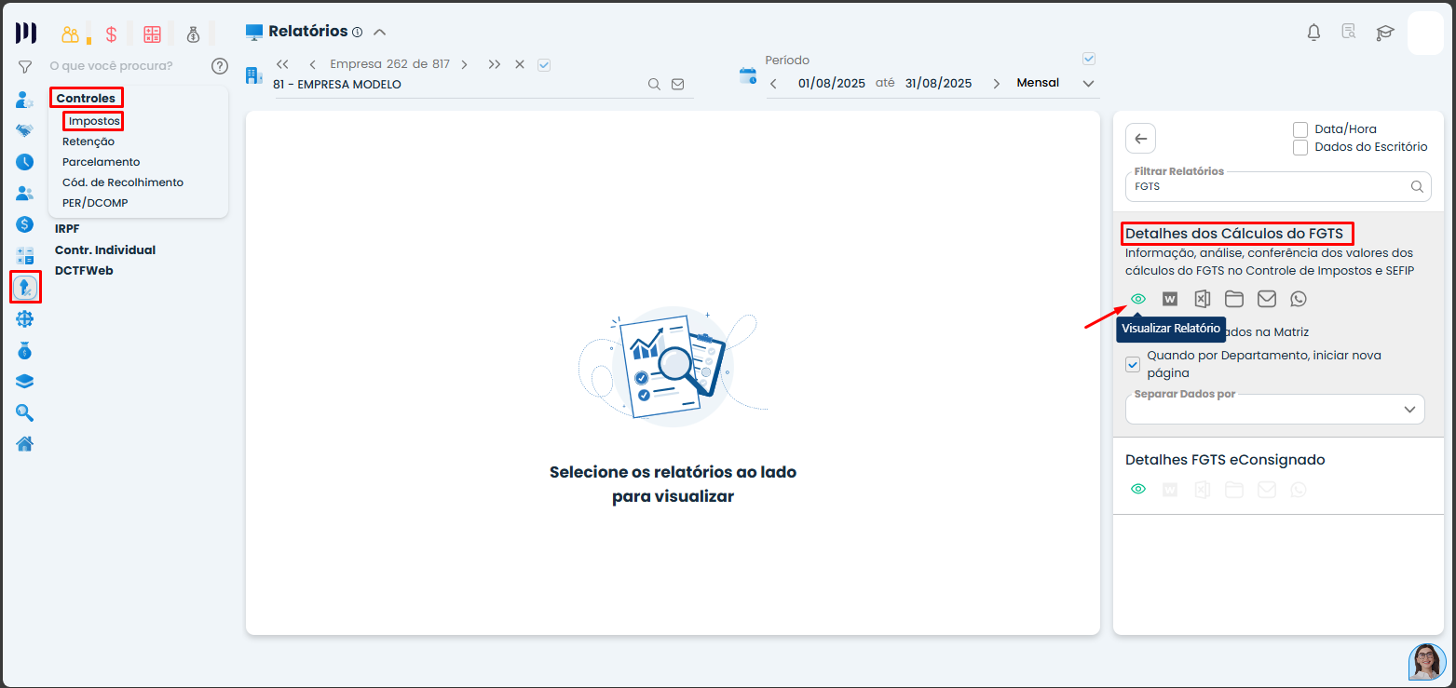Send the FGTS calculation report via WhatsApp
Viewport: 1456px width, 688px height.
1299,299
